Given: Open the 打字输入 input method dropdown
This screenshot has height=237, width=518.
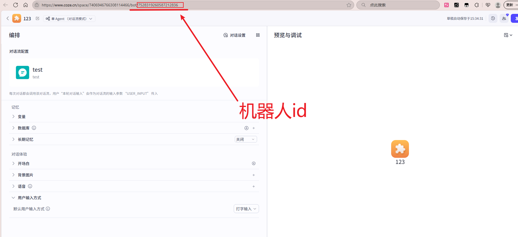Looking at the screenshot, I should click(x=246, y=209).
